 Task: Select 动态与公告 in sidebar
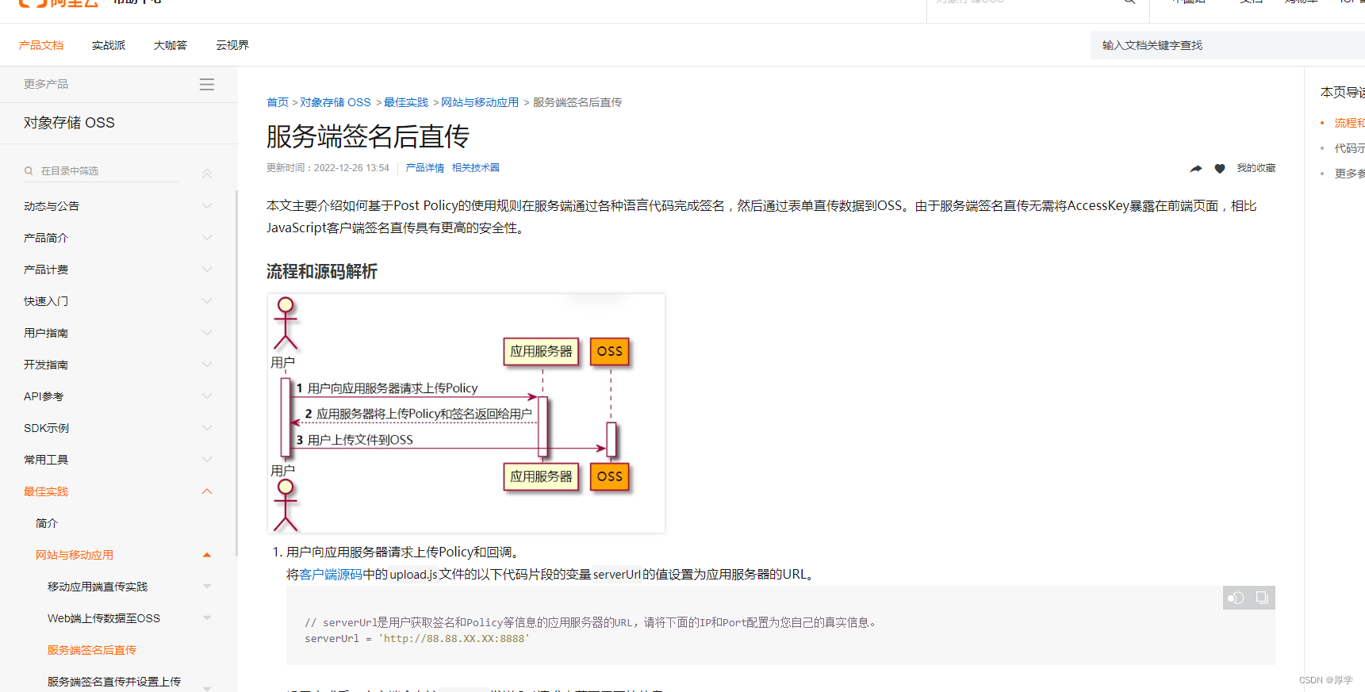52,206
